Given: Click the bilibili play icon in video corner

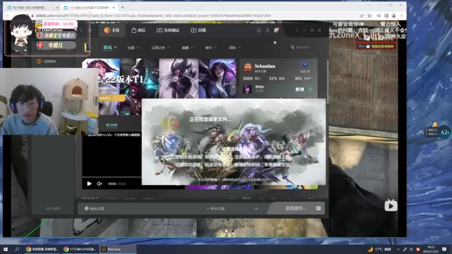Looking at the screenshot, I should pos(391,205).
